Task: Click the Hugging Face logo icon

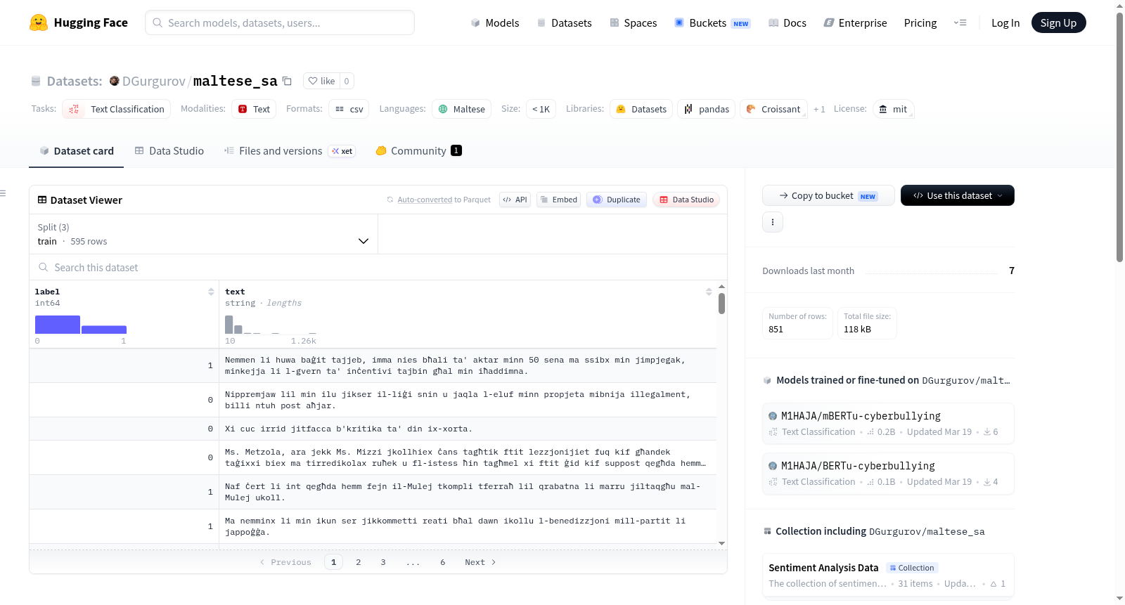Action: (39, 22)
